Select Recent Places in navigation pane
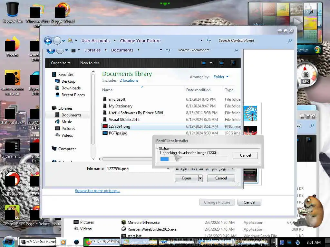The height and width of the screenshot is (247, 330). 73,95
